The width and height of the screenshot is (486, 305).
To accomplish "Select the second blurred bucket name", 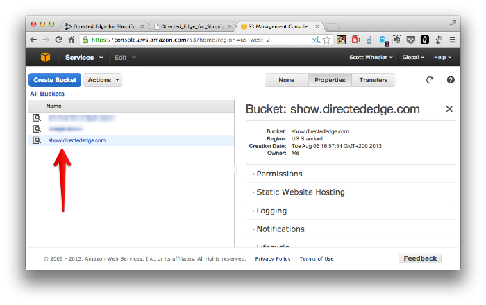I will (66, 129).
